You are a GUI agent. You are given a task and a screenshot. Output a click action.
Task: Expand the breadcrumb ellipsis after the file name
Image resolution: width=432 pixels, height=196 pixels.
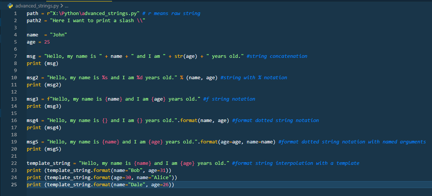tap(67, 6)
